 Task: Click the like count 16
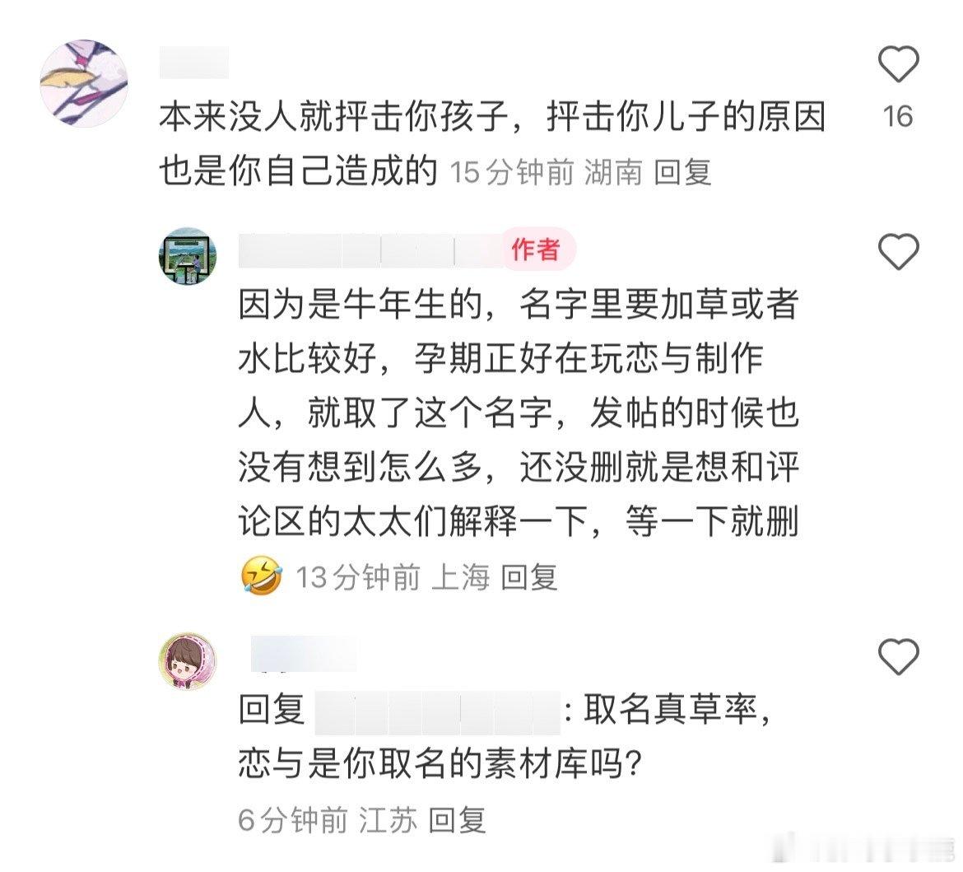[x=898, y=116]
